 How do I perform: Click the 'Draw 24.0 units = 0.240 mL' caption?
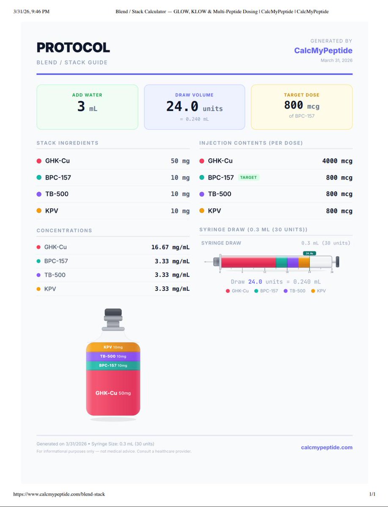tap(276, 282)
